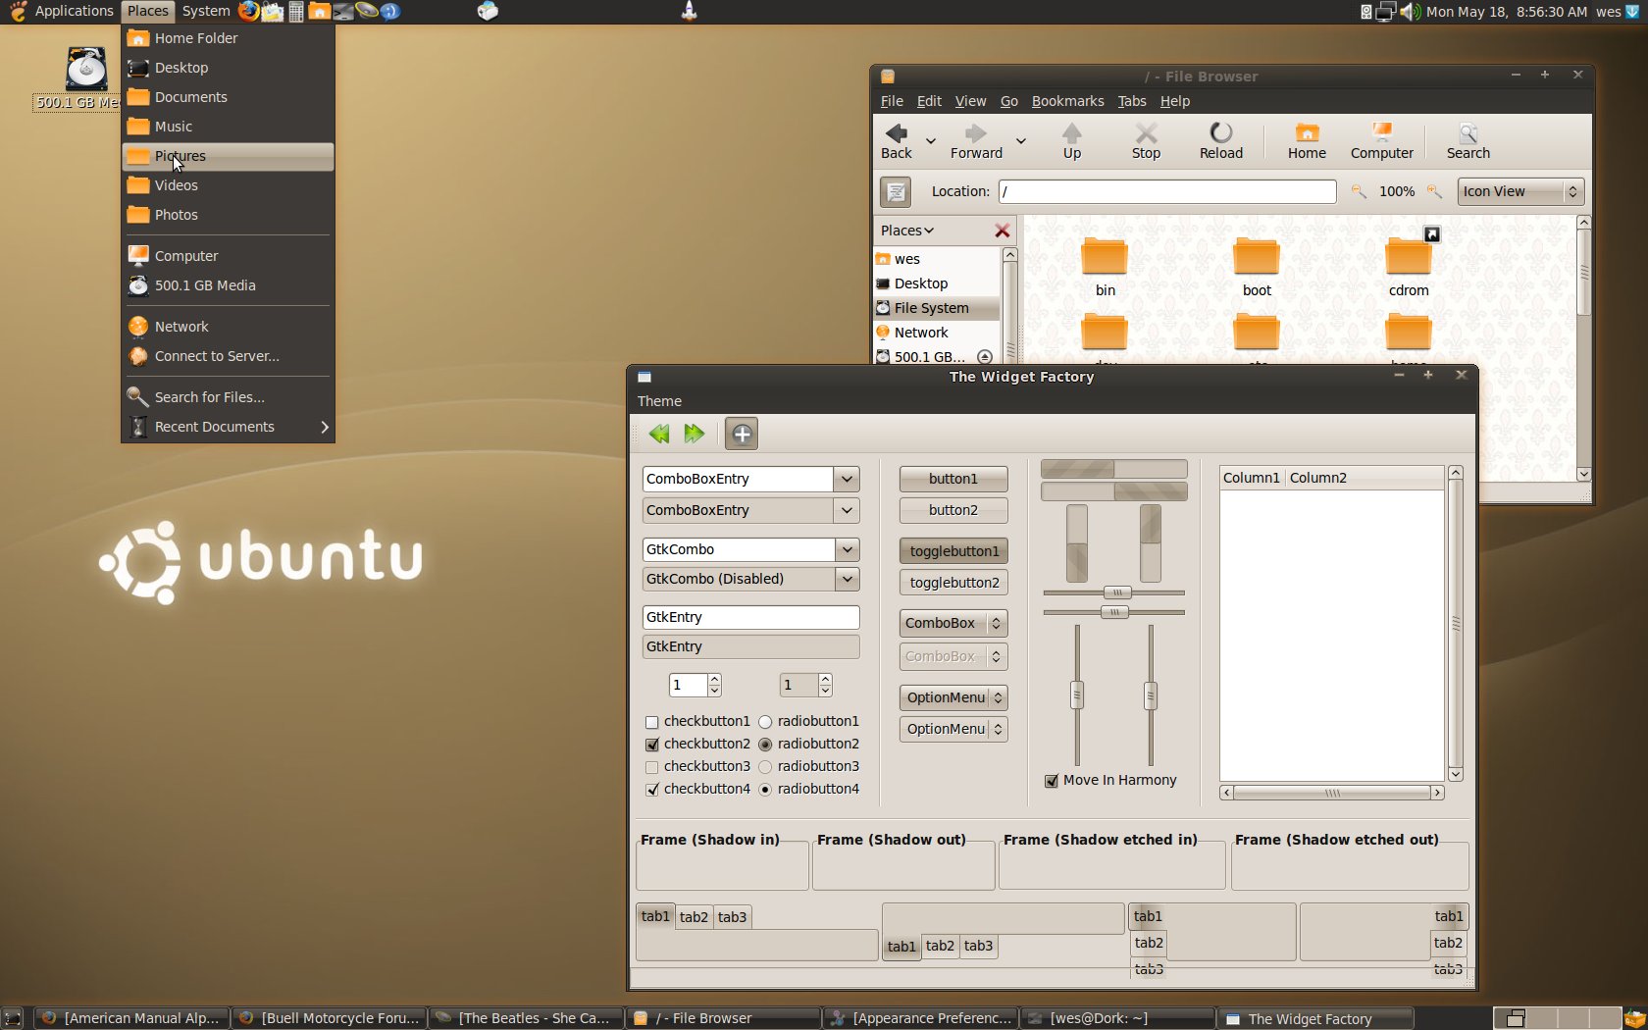Open the Bookmarks menu in File Browser

pos(1067,101)
